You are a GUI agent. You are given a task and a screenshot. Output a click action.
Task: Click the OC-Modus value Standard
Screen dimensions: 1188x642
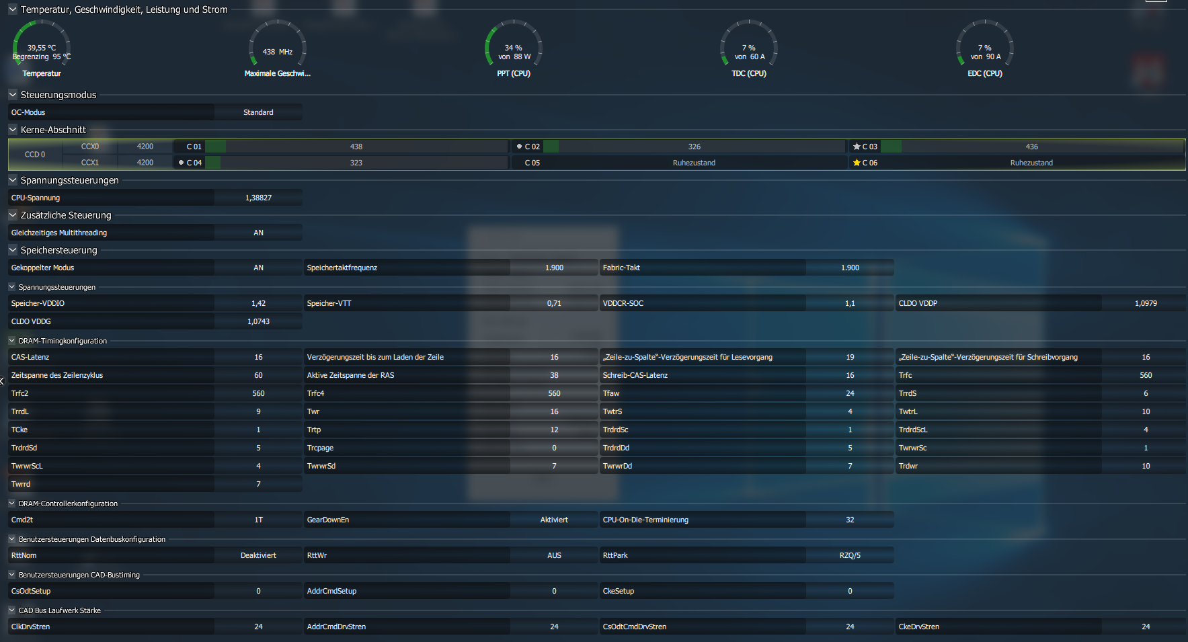(258, 112)
